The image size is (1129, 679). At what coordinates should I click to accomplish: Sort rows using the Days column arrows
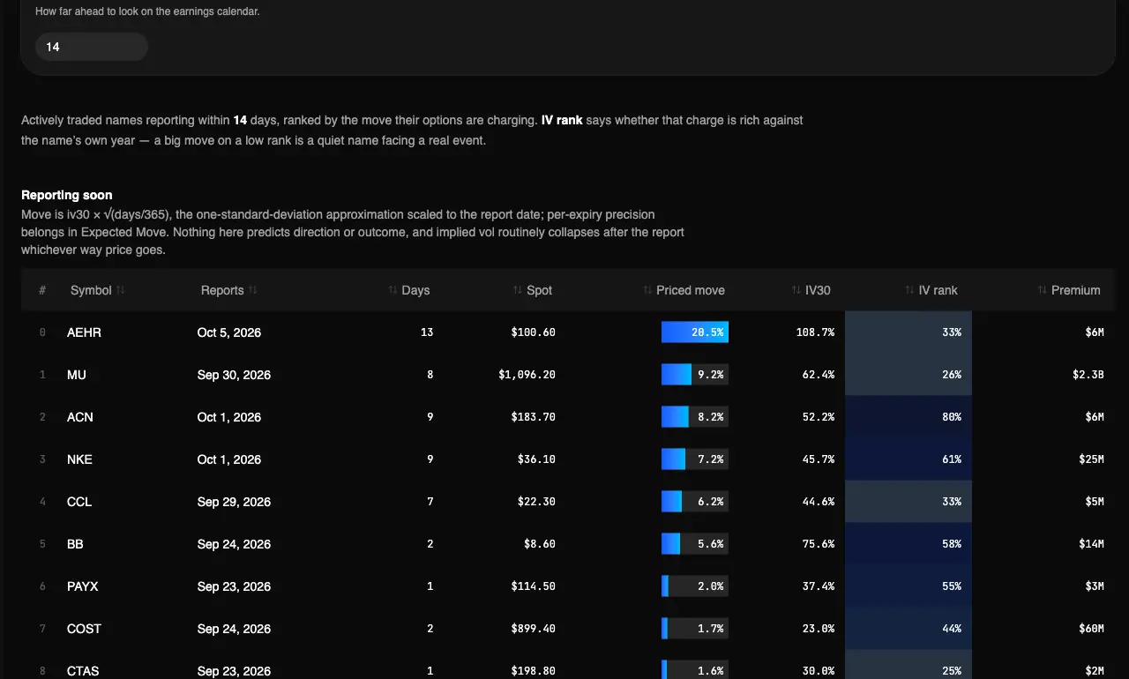click(393, 290)
